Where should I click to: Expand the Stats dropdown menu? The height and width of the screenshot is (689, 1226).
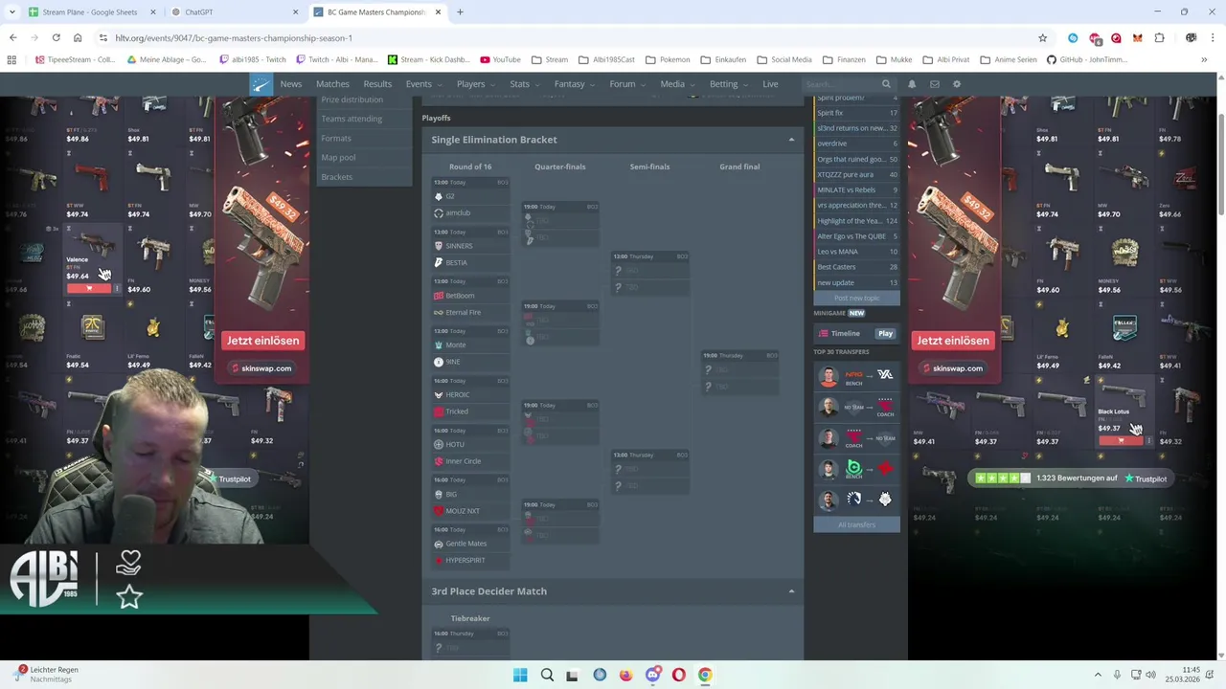click(523, 84)
